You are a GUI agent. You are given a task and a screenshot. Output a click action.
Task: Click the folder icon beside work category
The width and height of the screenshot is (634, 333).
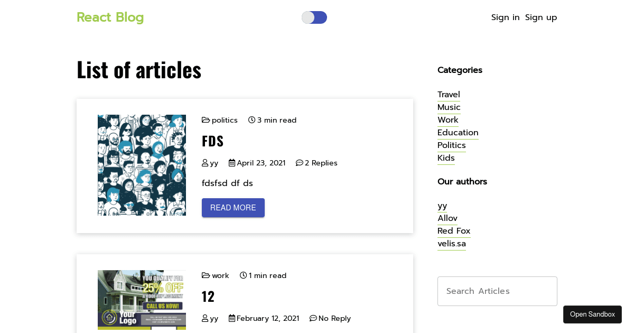[206, 275]
